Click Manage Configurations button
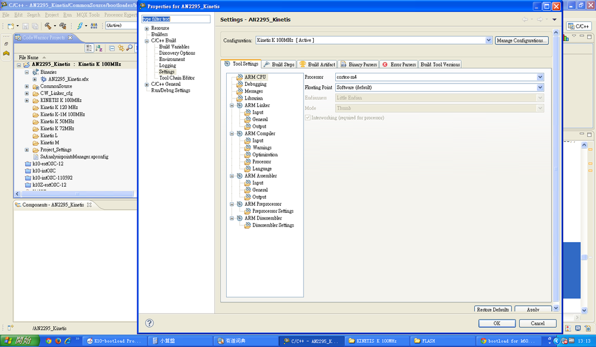 coord(521,41)
